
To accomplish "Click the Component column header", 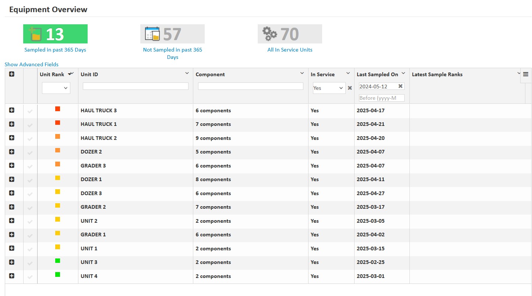I will pos(210,74).
